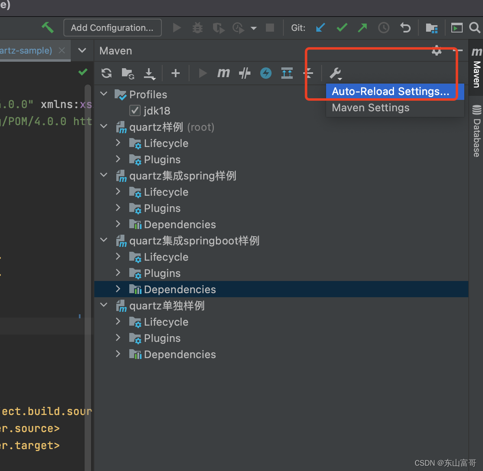This screenshot has width=483, height=471.
Task: Expand Dependencies under quartz集成spring样例
Action: click(x=118, y=224)
